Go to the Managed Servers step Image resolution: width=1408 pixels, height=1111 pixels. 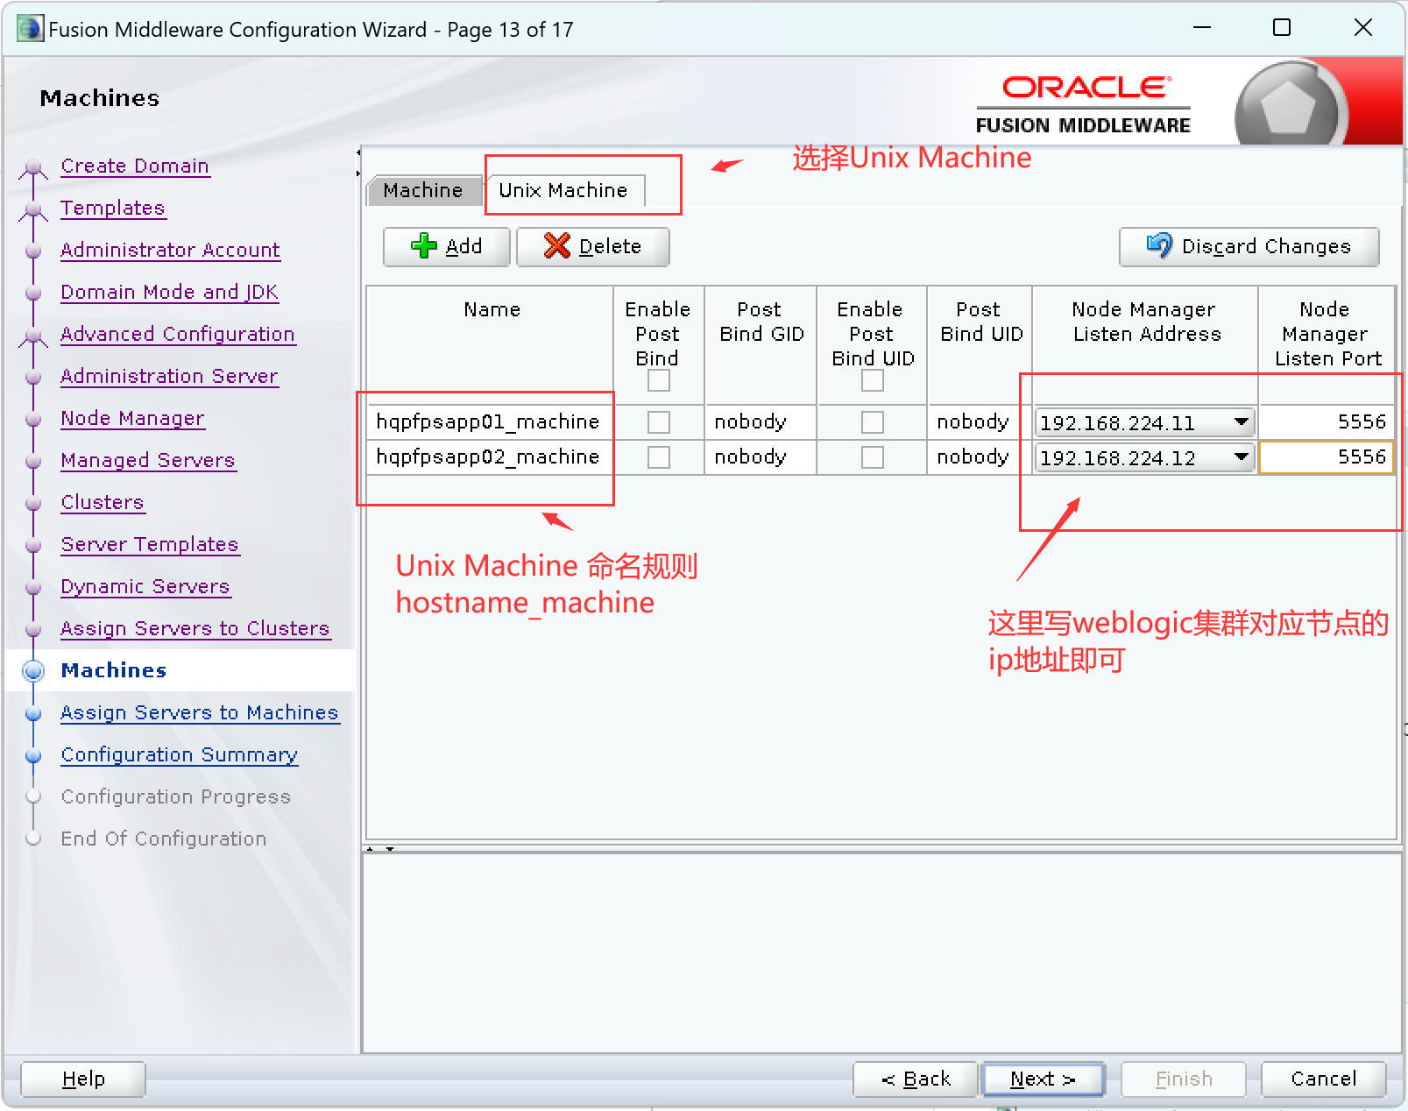(148, 461)
